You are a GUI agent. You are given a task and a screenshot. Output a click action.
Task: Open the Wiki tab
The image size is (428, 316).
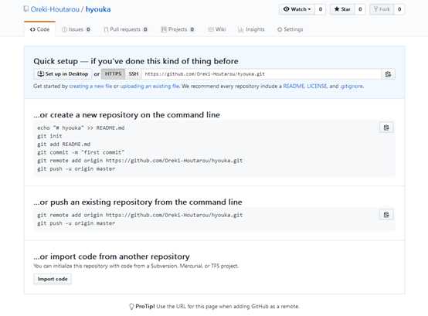pos(217,29)
